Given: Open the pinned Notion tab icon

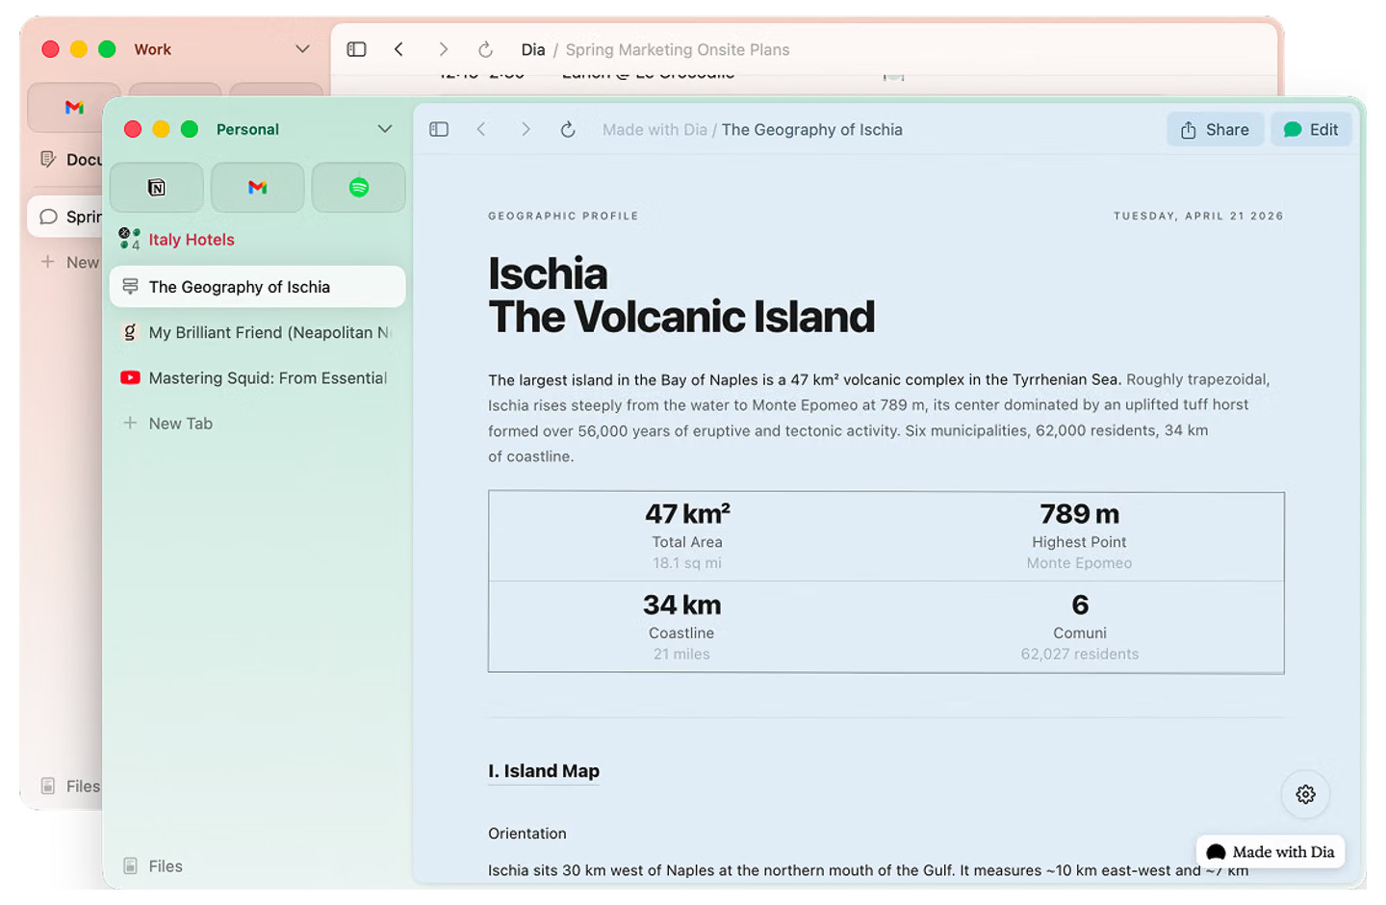Looking at the screenshot, I should pos(157,187).
